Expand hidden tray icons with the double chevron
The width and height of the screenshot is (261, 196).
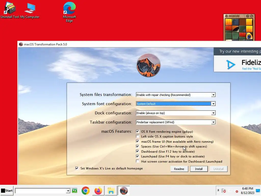pyautogui.click(x=218, y=190)
